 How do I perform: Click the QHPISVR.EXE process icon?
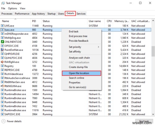pos(2,54)
